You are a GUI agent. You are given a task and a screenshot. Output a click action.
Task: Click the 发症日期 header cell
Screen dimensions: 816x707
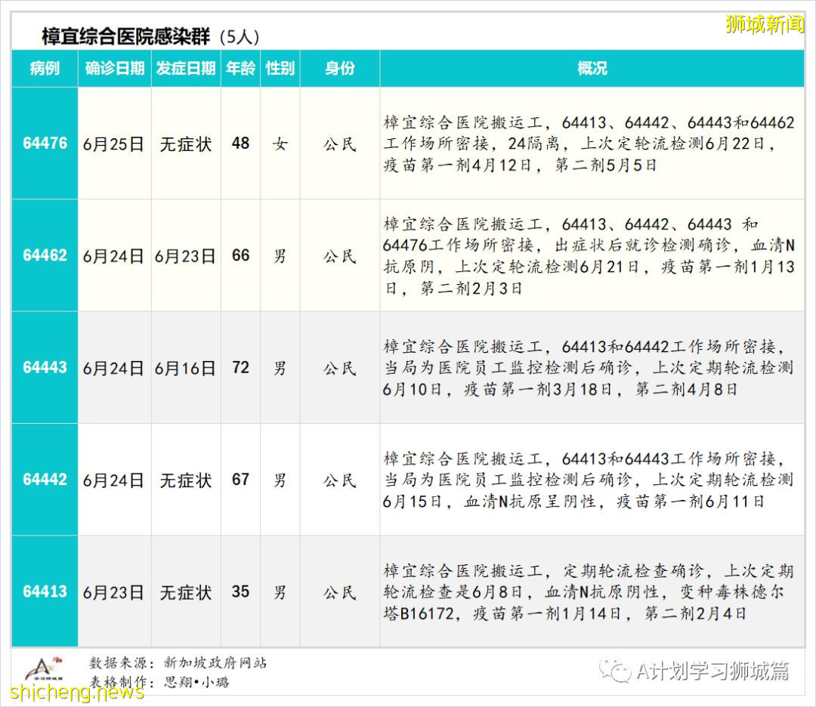click(185, 68)
